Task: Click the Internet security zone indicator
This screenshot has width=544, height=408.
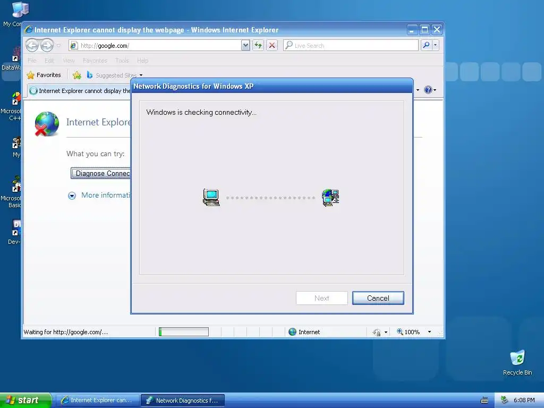Action: (304, 332)
